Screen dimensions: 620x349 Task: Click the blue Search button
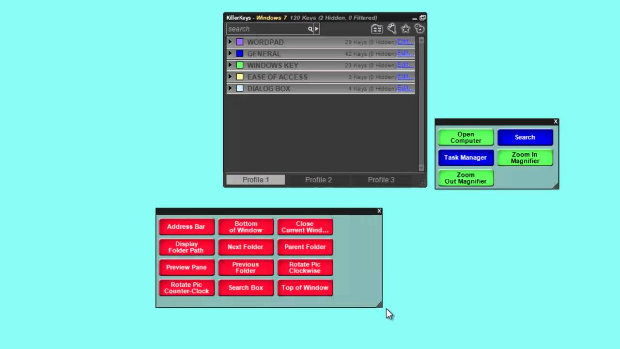[x=525, y=138]
